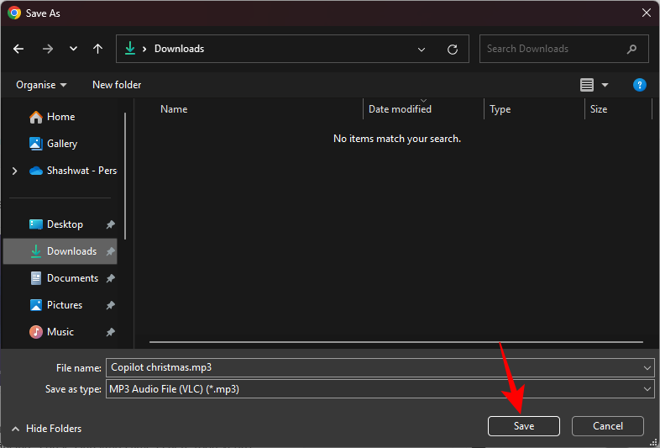Expand the Shashwat OneDrive tree node
This screenshot has width=660, height=448.
(14, 171)
